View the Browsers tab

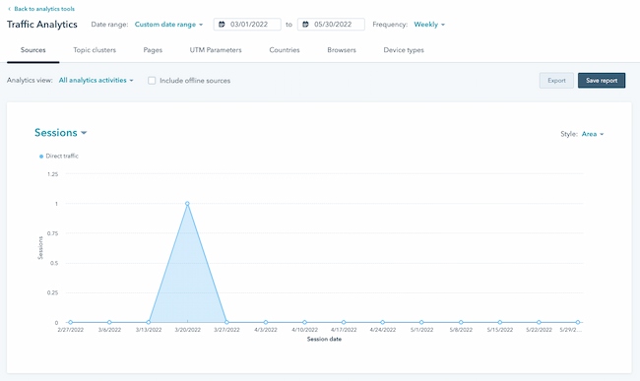click(342, 50)
